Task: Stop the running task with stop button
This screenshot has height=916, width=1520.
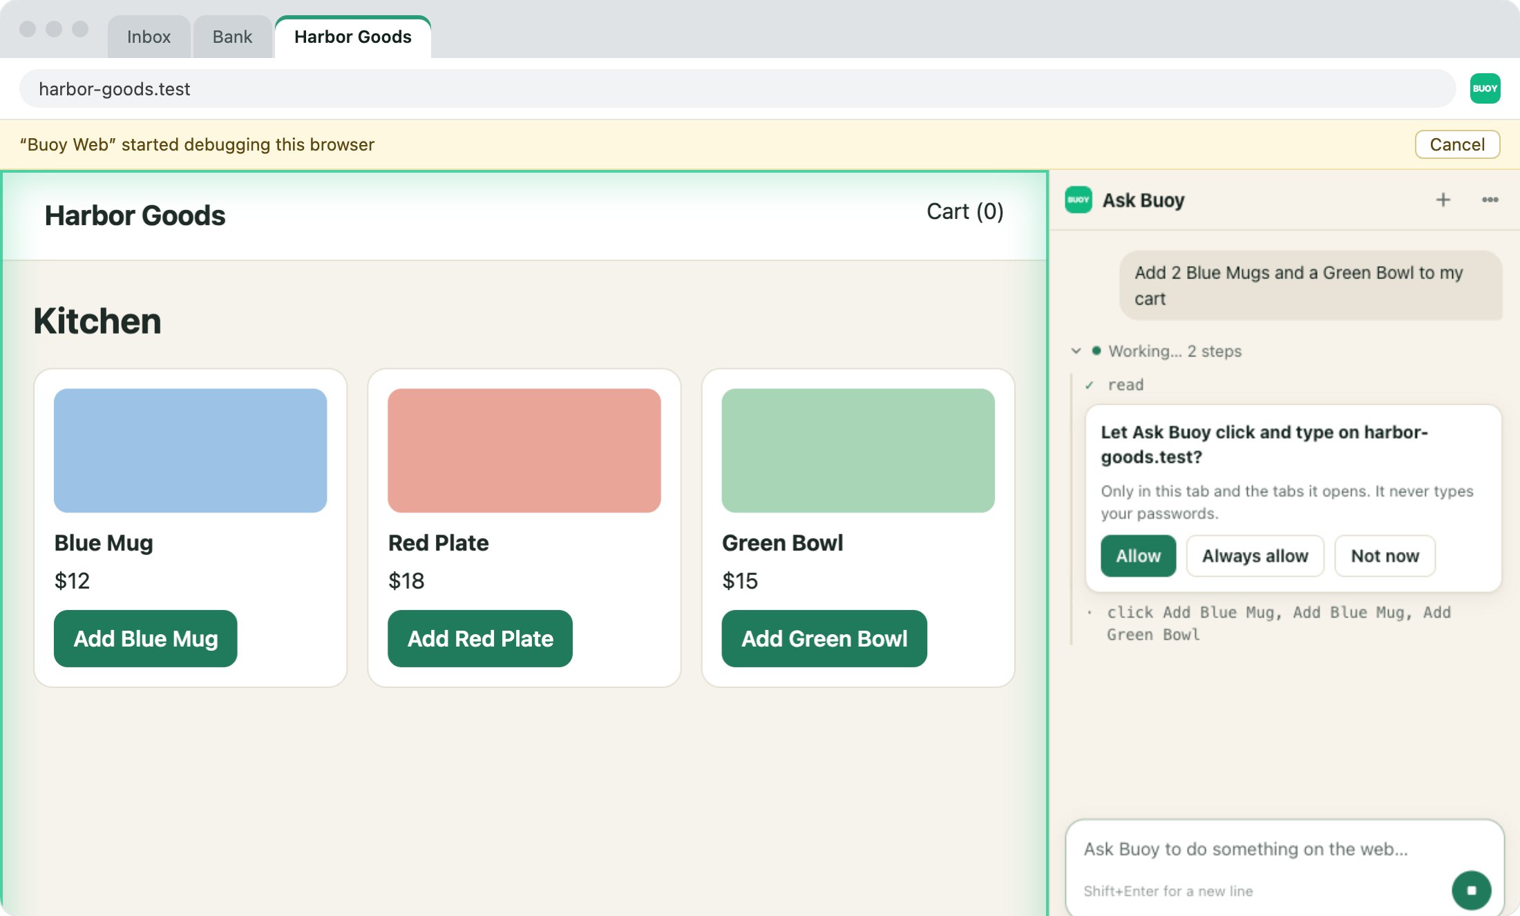Action: coord(1471,890)
